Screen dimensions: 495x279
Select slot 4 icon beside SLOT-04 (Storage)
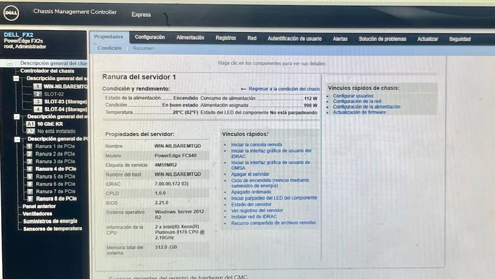coord(38,109)
